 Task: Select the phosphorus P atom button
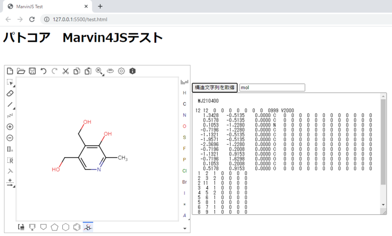point(185,159)
